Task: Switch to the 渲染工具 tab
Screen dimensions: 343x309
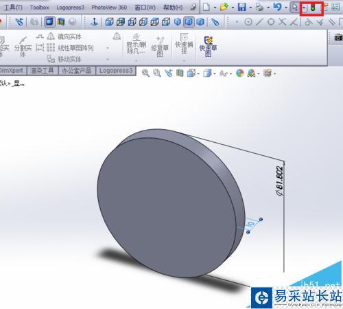Action: click(43, 71)
